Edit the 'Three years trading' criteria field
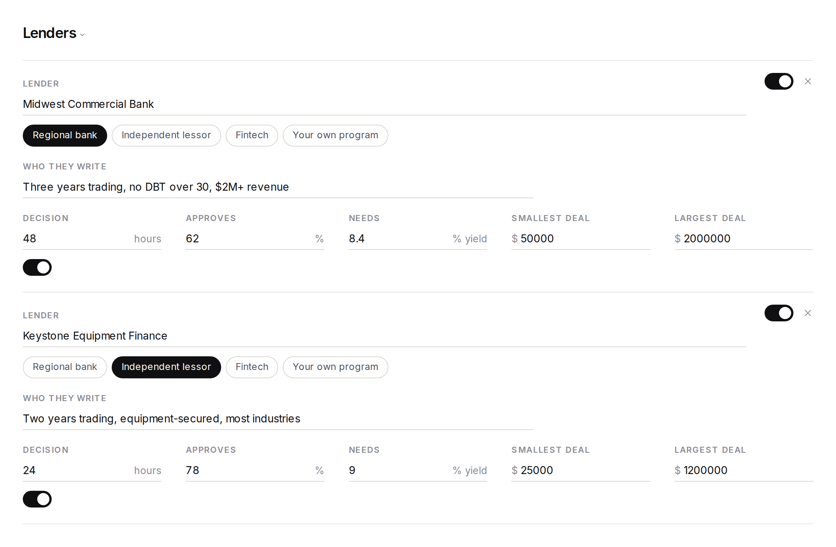Viewport: 836px width, 547px height. pos(278,187)
